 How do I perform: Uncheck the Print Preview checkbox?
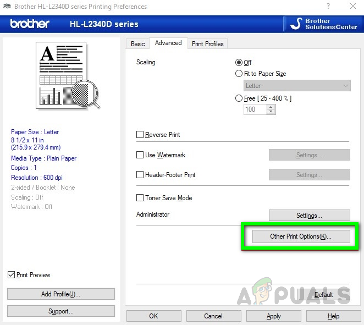point(11,274)
